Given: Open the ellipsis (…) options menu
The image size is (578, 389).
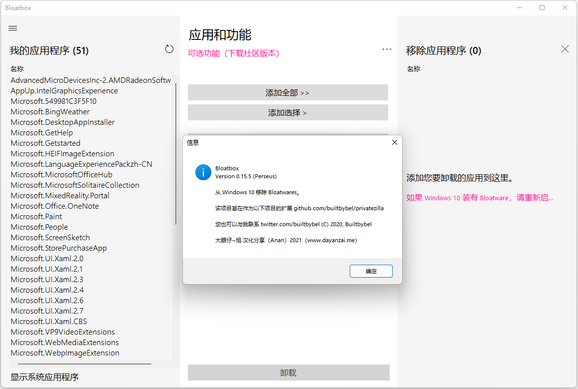Looking at the screenshot, I should click(x=387, y=48).
